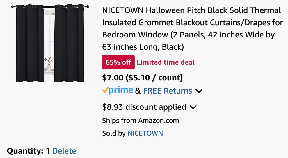Click the Quantity label

click(x=25, y=151)
